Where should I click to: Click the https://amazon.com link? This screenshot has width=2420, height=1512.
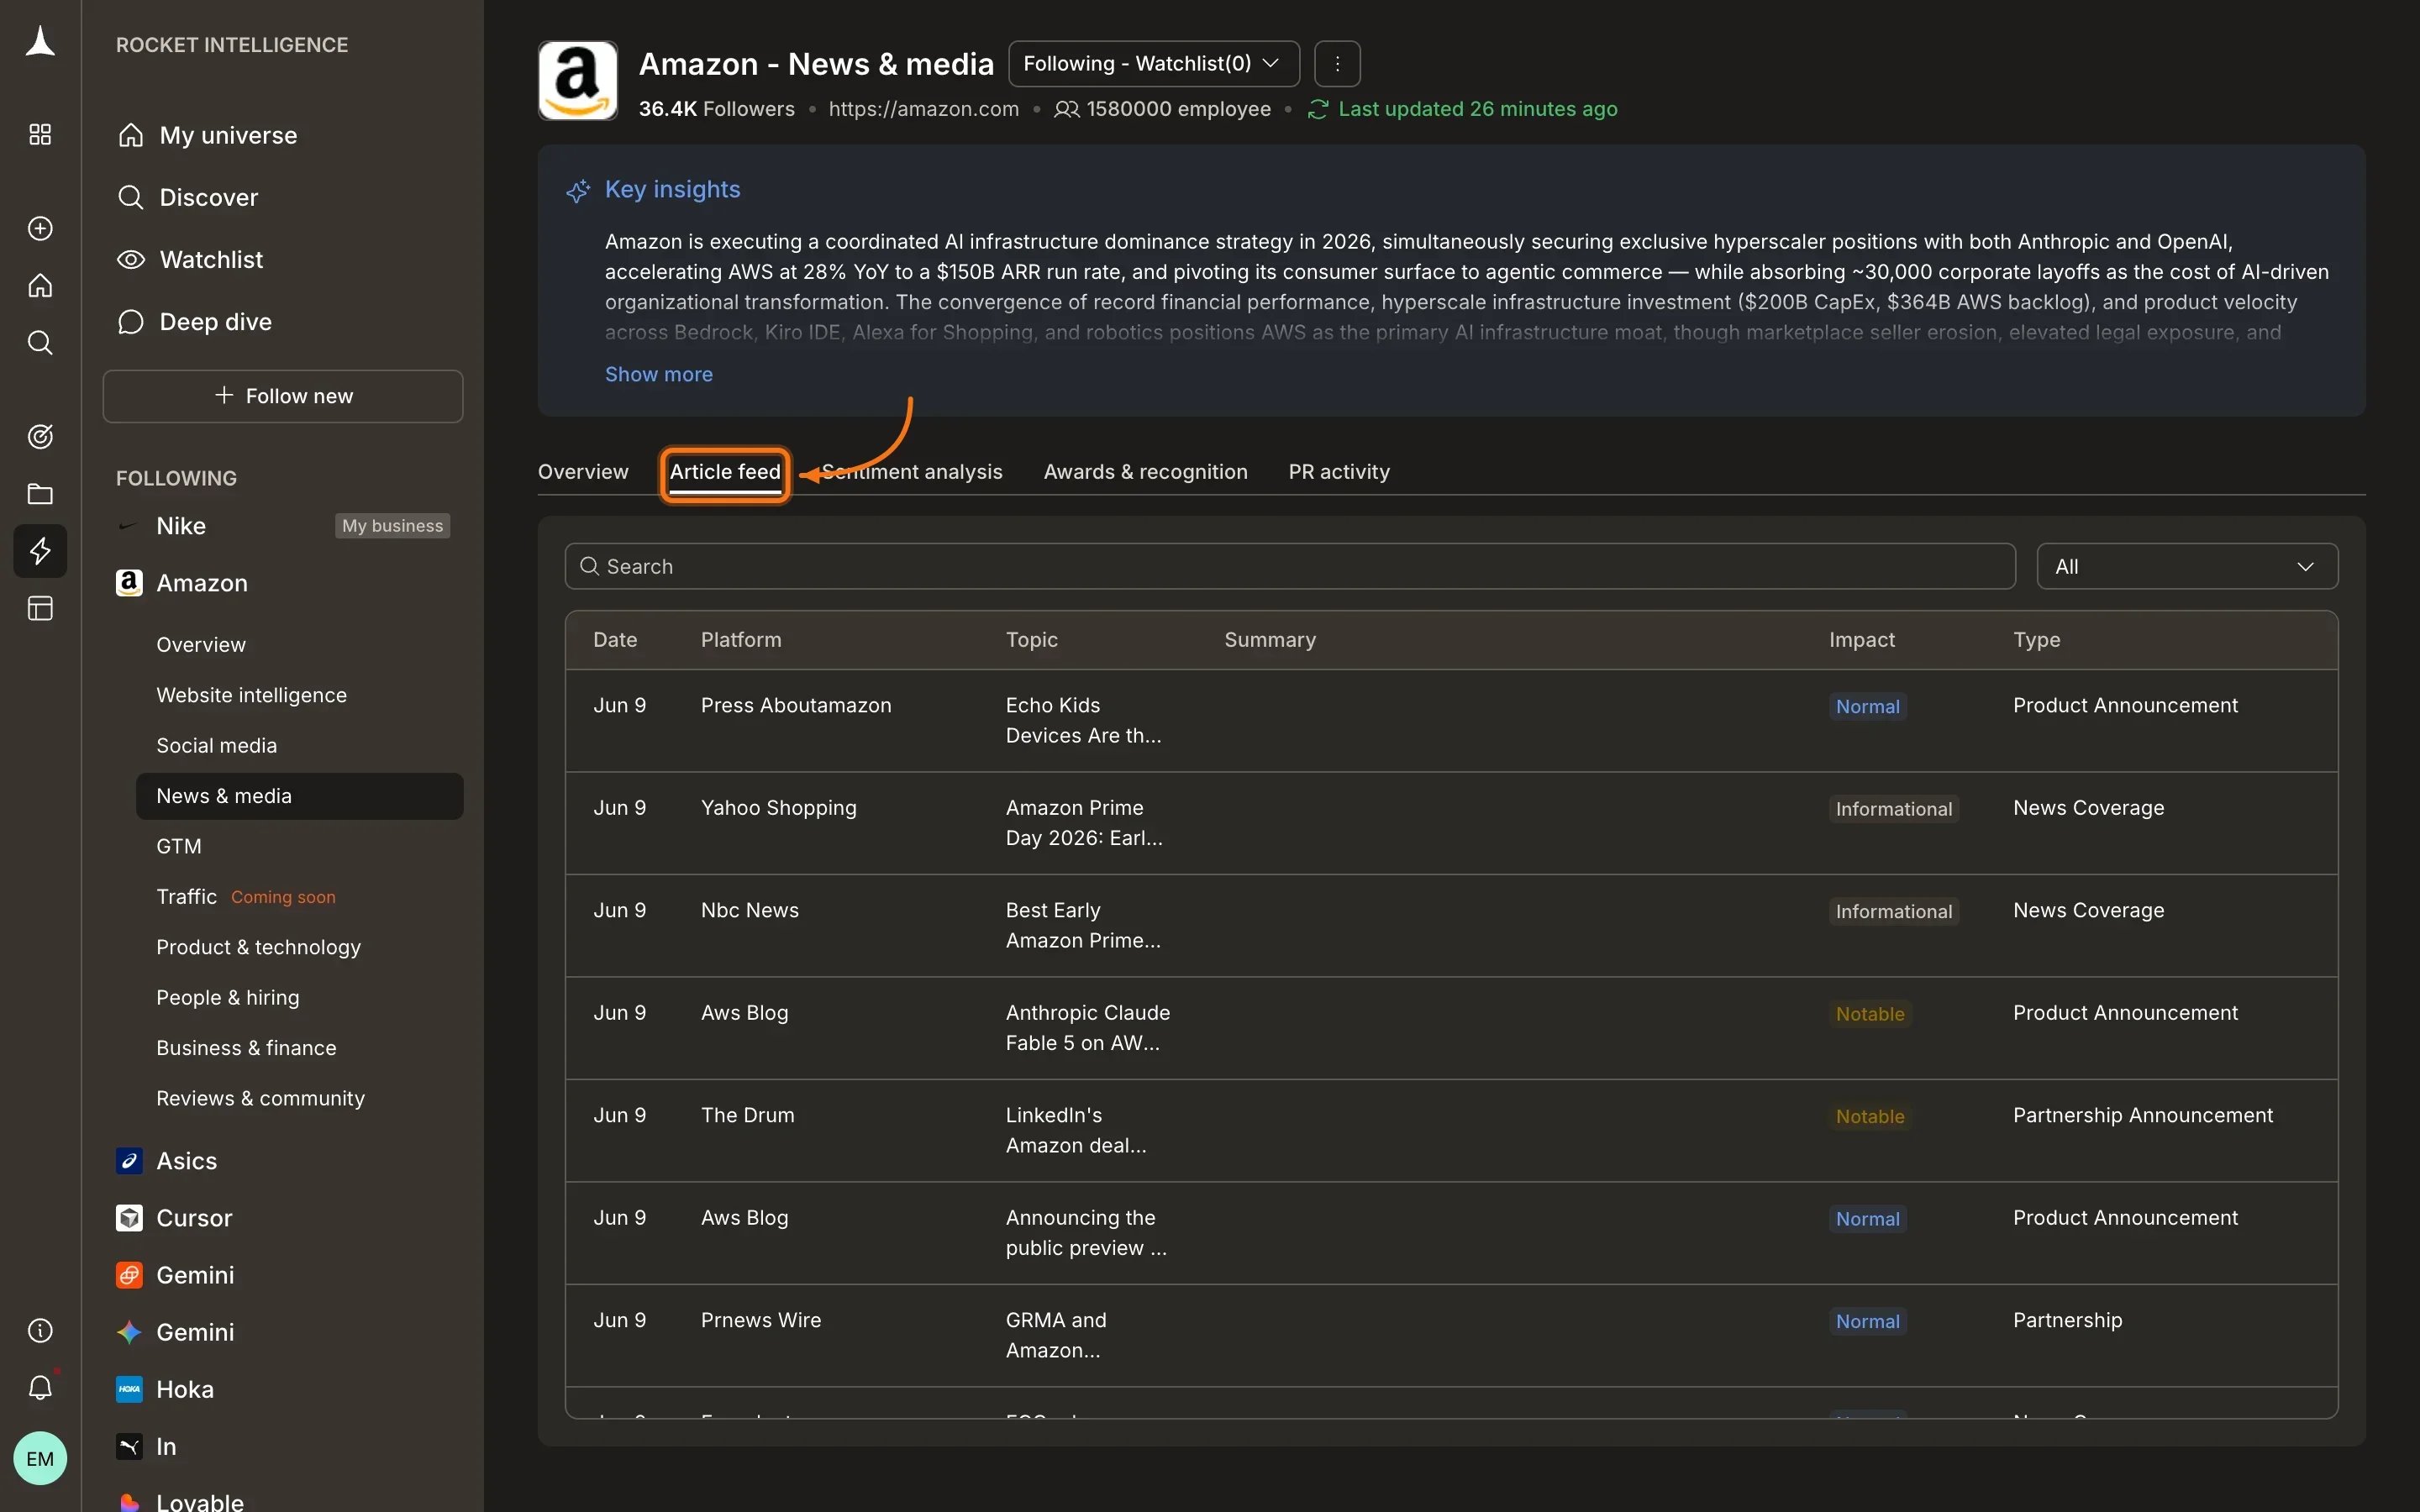[x=923, y=109]
